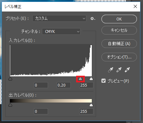The image size is (143, 123).
Task: Click OK to apply the levels
Action: (119, 19)
